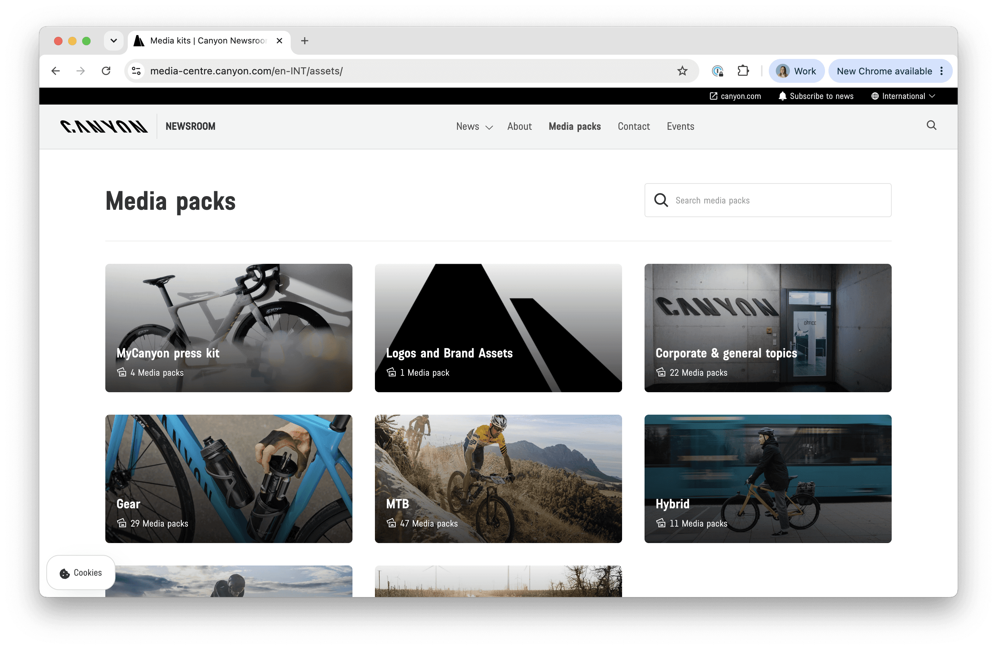997x649 pixels.
Task: Open the site information icon in address bar
Action: [136, 71]
